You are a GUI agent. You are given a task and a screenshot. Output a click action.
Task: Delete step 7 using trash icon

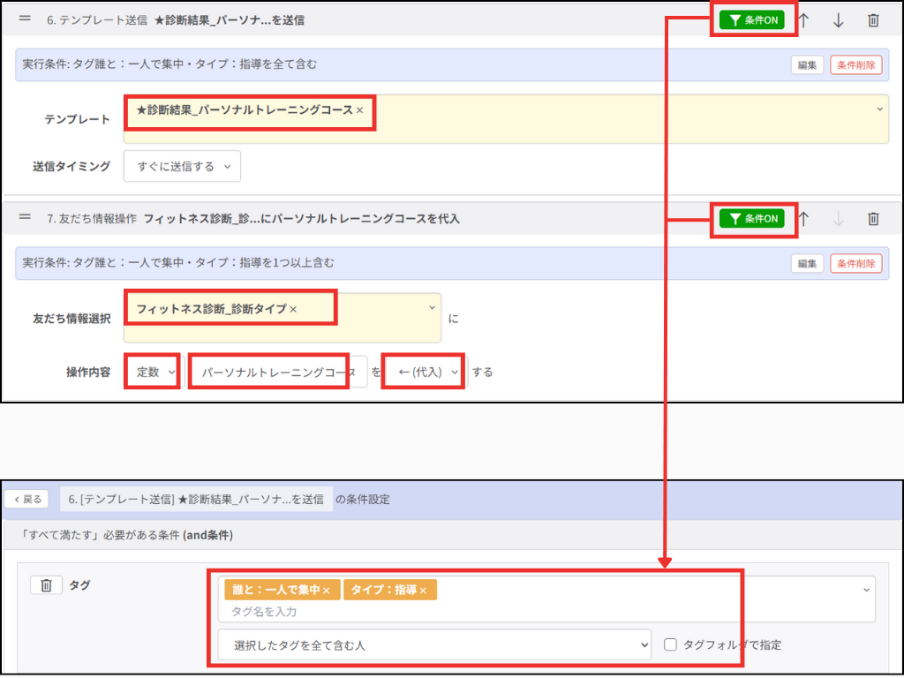click(x=873, y=219)
